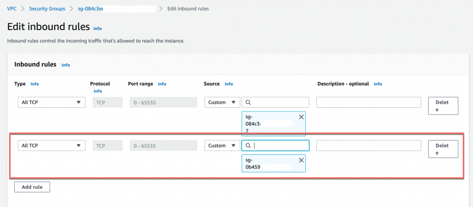Delete the second inbound rule
Viewport: 473px width, 207px height.
(x=443, y=149)
